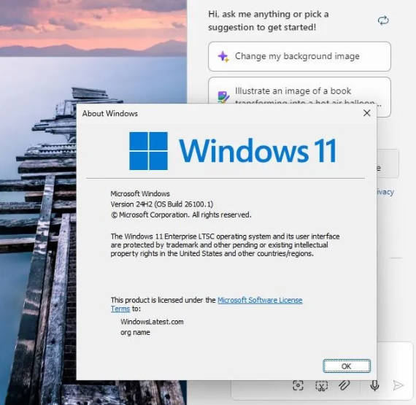Open the Microsoft Software License Terms link
The image size is (416, 405).
pos(260,300)
